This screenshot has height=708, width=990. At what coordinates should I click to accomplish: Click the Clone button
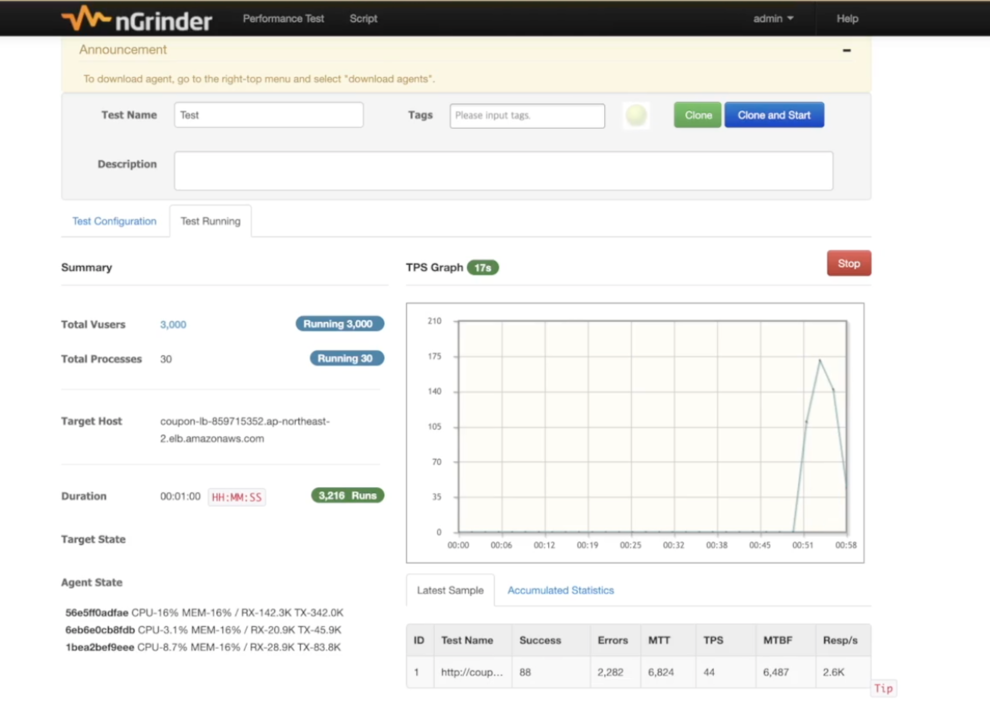point(698,115)
